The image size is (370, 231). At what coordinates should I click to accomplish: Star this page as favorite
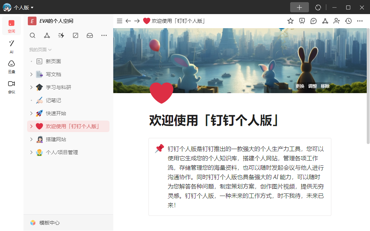pyautogui.click(x=291, y=21)
